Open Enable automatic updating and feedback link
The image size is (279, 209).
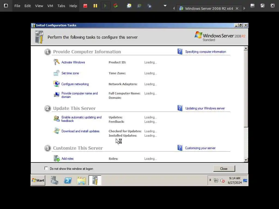[81, 119]
